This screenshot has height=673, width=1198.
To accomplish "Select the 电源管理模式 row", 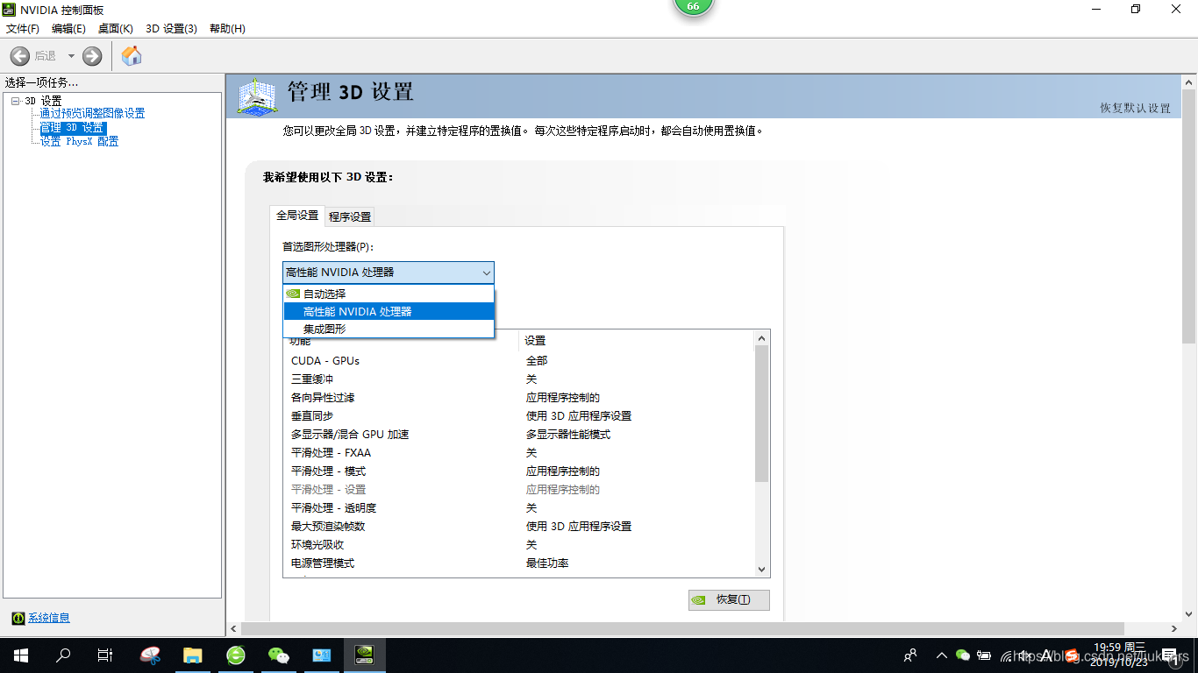I will click(x=517, y=563).
